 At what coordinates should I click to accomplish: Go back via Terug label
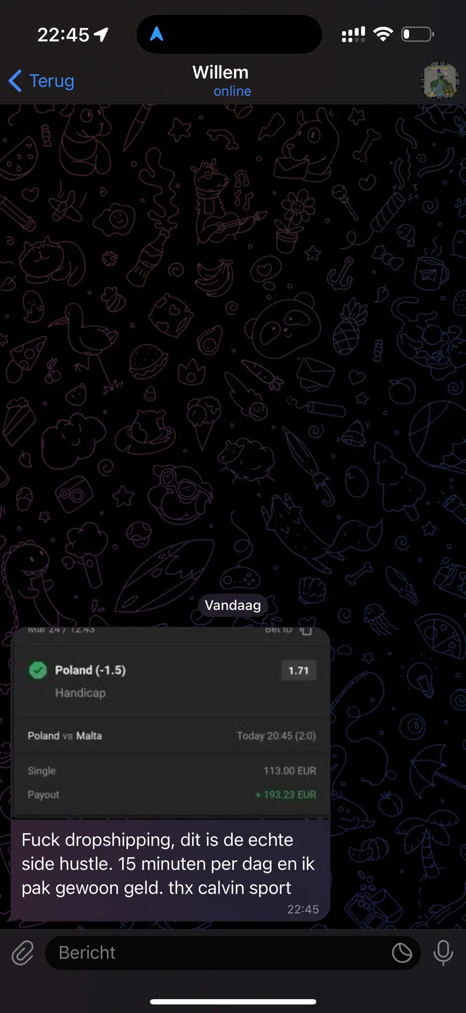52,81
